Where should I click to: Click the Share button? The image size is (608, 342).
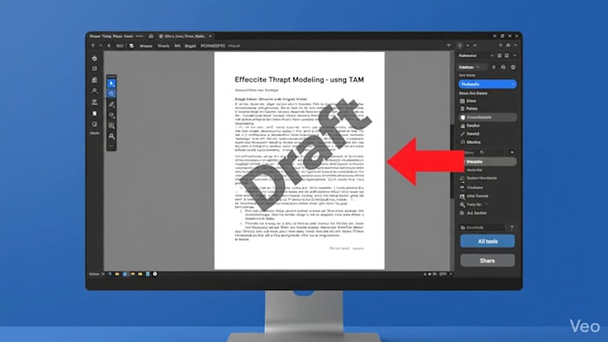point(487,261)
